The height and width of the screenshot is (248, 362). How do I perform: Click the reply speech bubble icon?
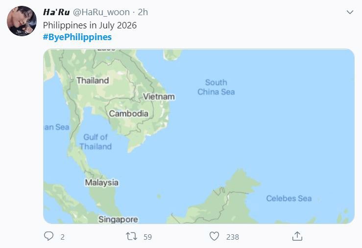pos(48,236)
